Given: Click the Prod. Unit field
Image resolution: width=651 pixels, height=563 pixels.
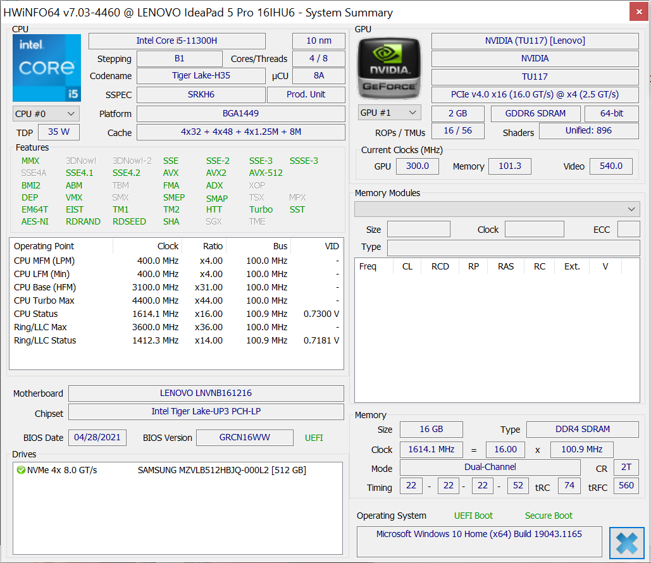Looking at the screenshot, I should [x=306, y=94].
